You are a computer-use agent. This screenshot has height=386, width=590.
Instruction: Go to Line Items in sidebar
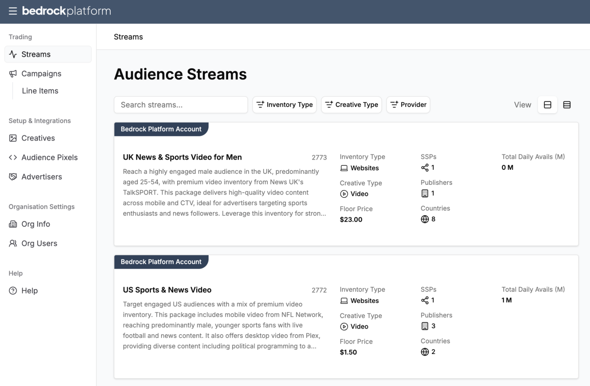pos(40,91)
